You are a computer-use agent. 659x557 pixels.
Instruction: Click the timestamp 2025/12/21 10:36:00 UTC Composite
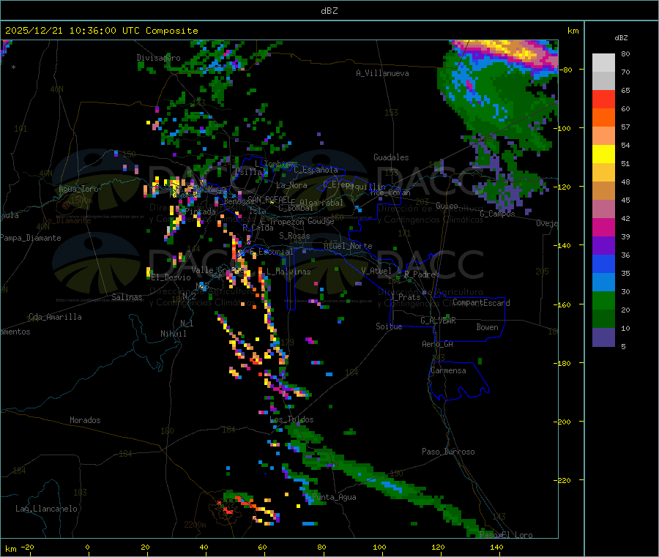click(102, 31)
